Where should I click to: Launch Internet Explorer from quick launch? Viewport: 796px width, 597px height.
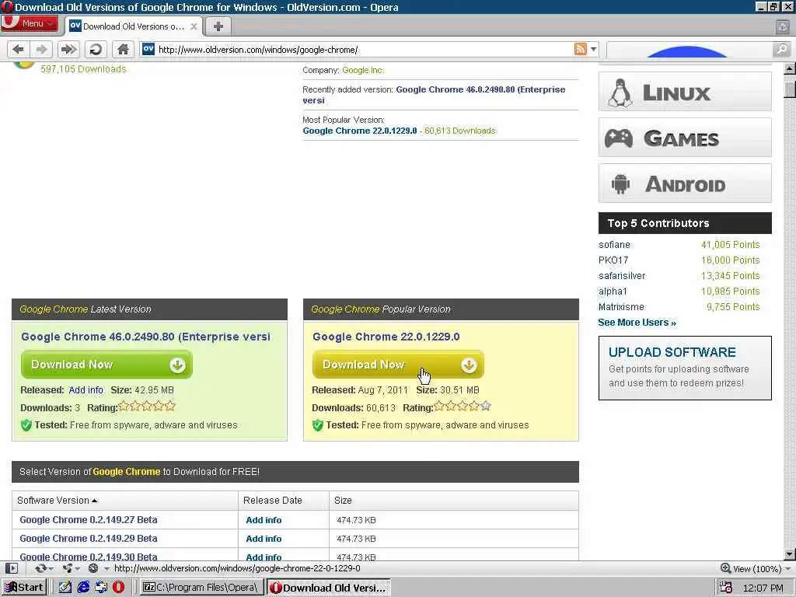pyautogui.click(x=83, y=588)
